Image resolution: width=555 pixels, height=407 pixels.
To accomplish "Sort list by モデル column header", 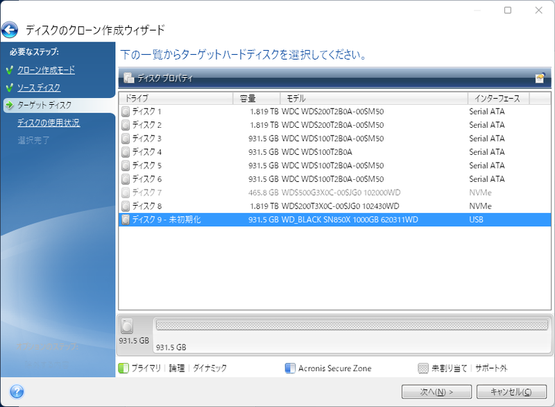I will (x=373, y=99).
